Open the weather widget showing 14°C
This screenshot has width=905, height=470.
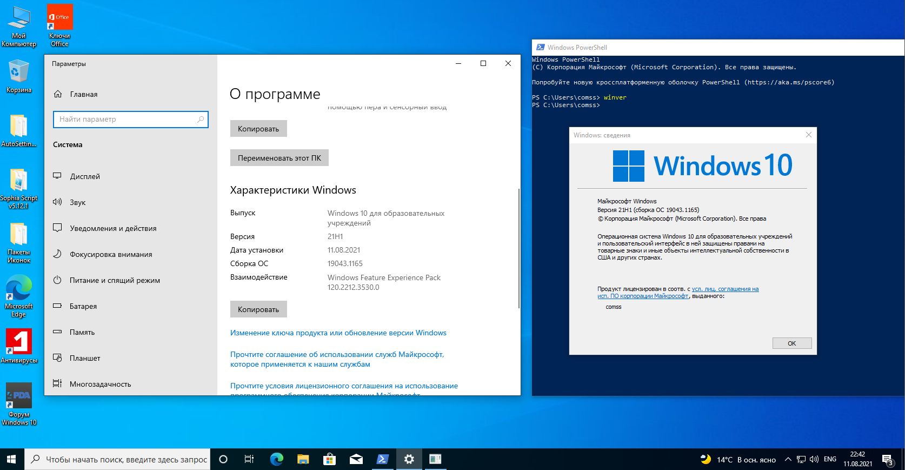737,460
